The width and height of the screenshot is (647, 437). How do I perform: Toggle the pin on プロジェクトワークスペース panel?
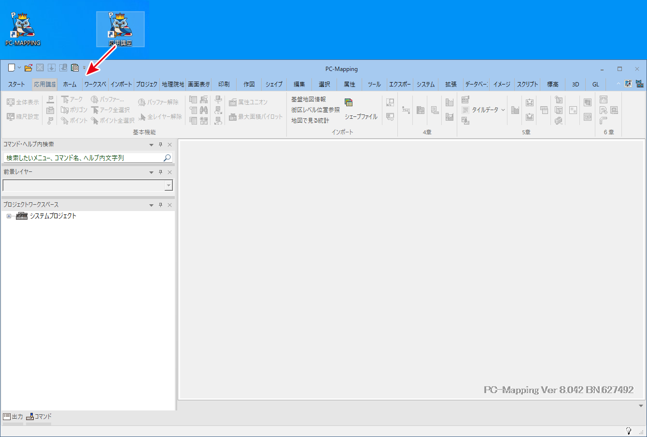[161, 205]
